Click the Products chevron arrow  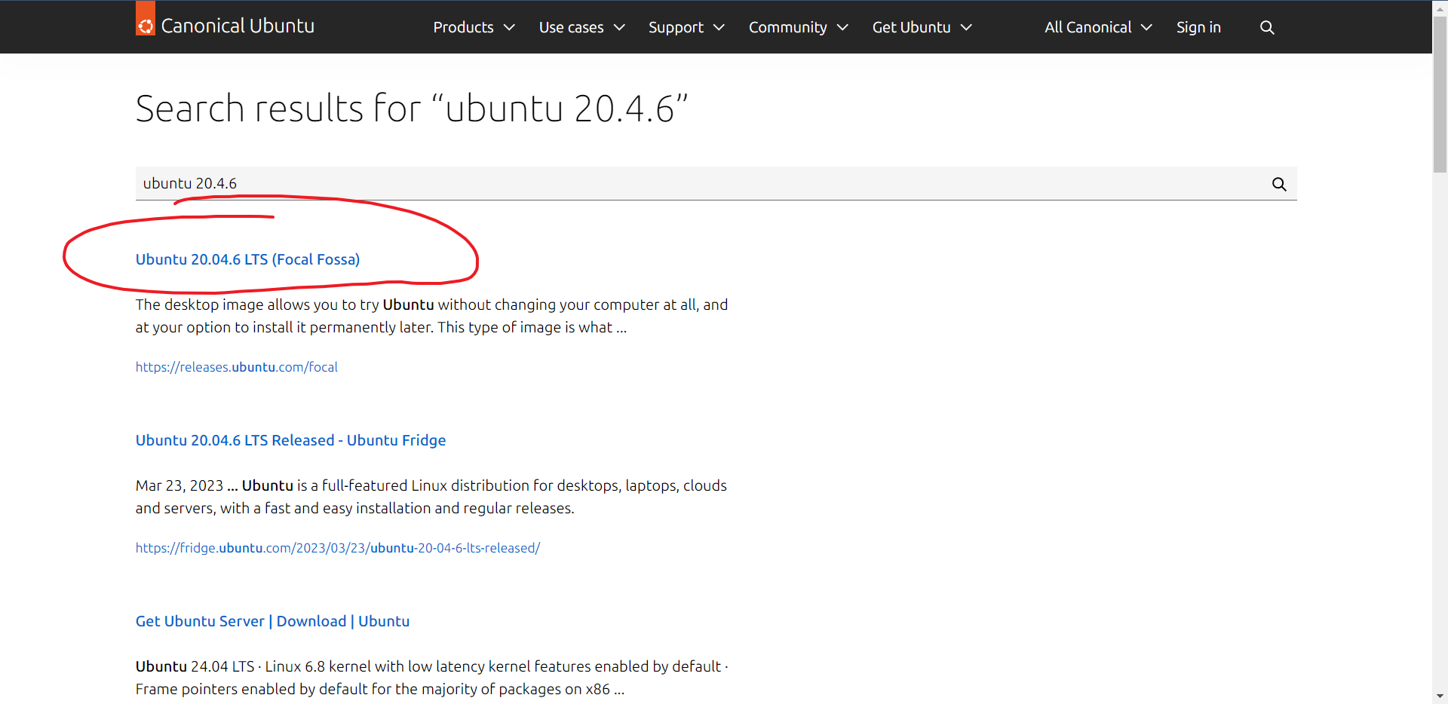509,28
